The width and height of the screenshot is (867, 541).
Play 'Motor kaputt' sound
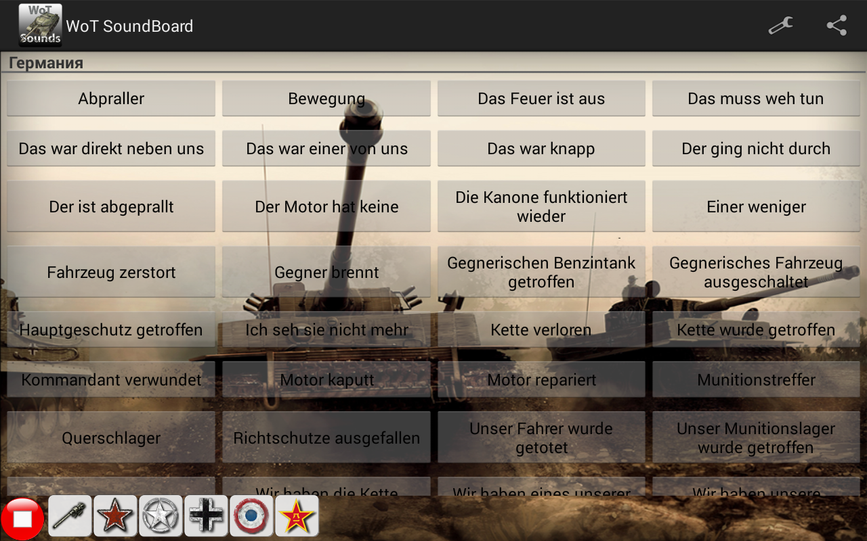click(x=326, y=380)
